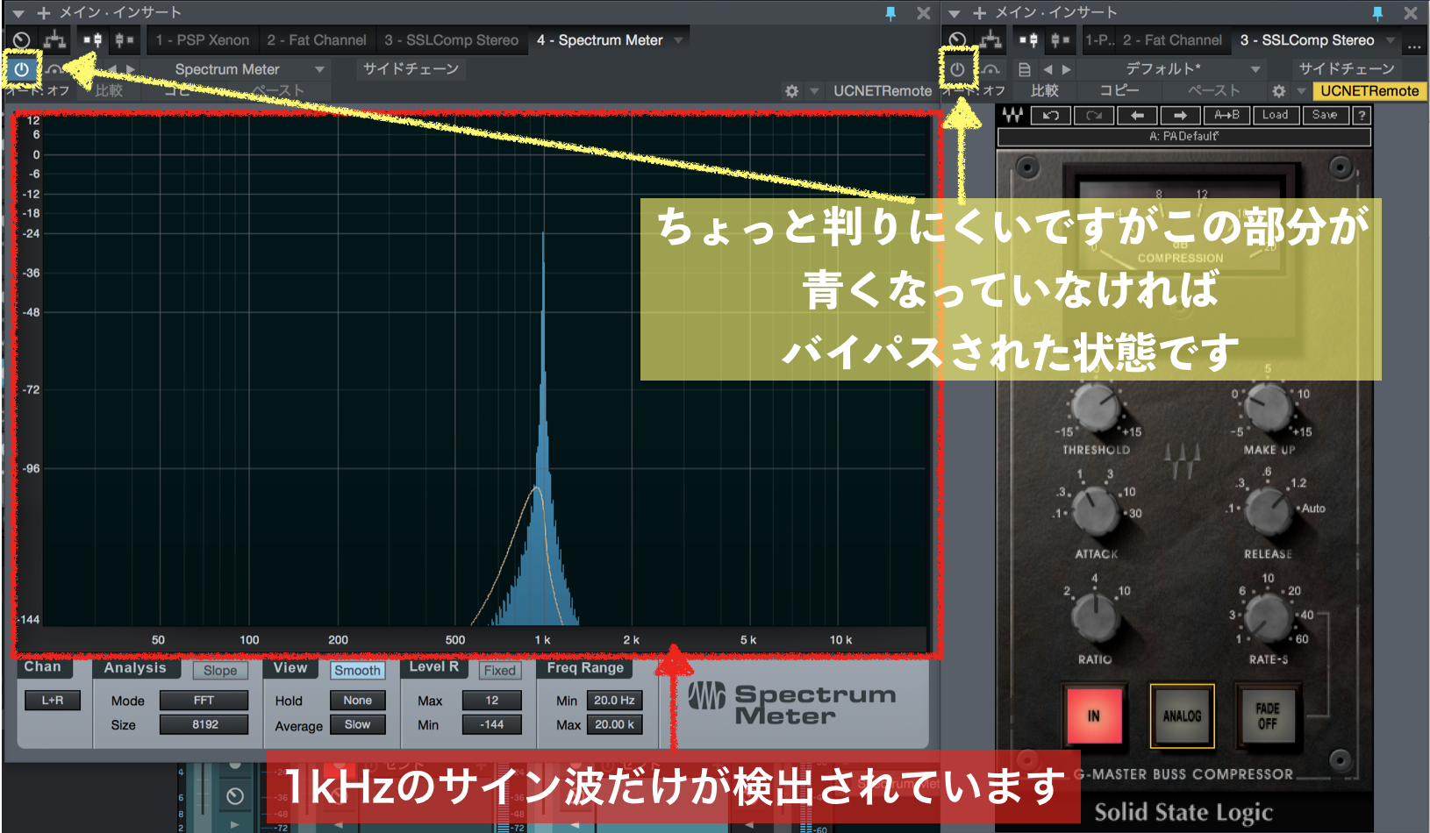Viewport: 1430px width, 833px height.
Task: Open the automation dial icon, left window
Action: pyautogui.click(x=22, y=40)
